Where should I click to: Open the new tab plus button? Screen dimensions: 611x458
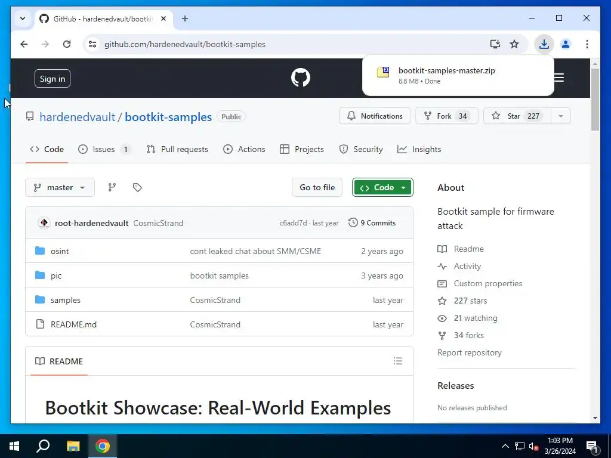point(185,18)
